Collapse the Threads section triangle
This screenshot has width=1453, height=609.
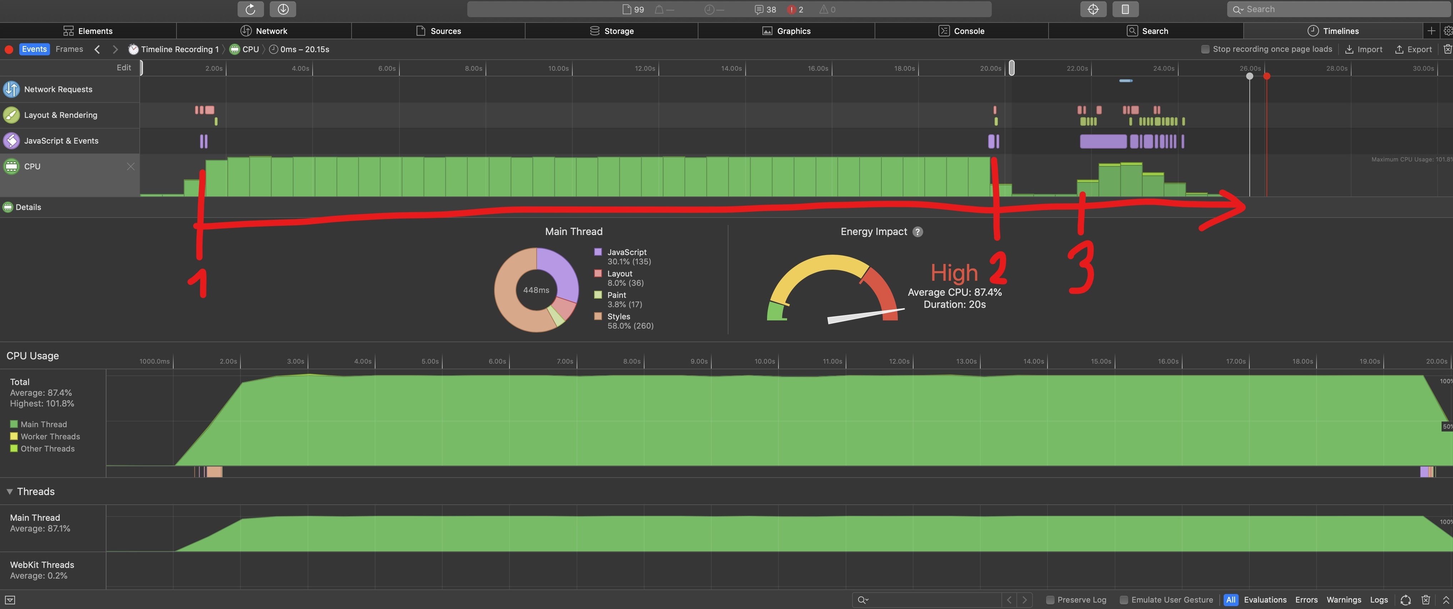pyautogui.click(x=10, y=492)
